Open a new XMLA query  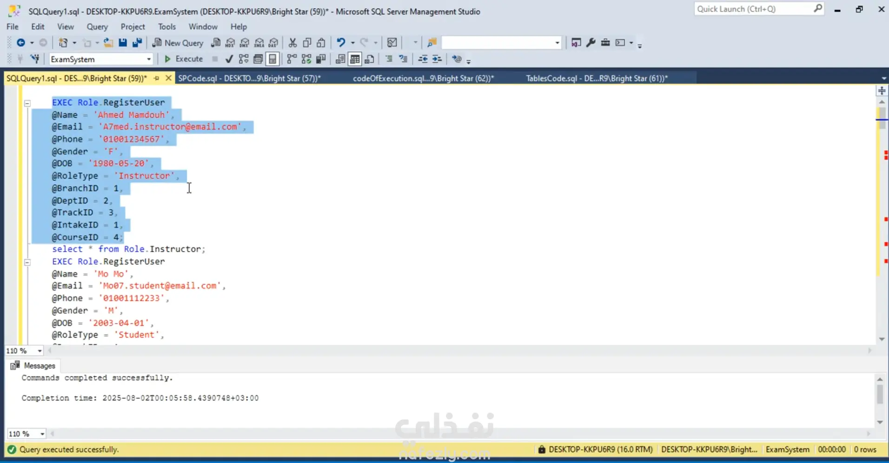point(259,43)
